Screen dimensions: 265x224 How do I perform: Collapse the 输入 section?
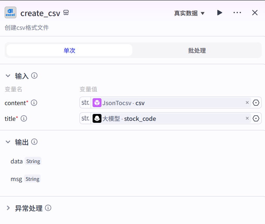(x=8, y=76)
